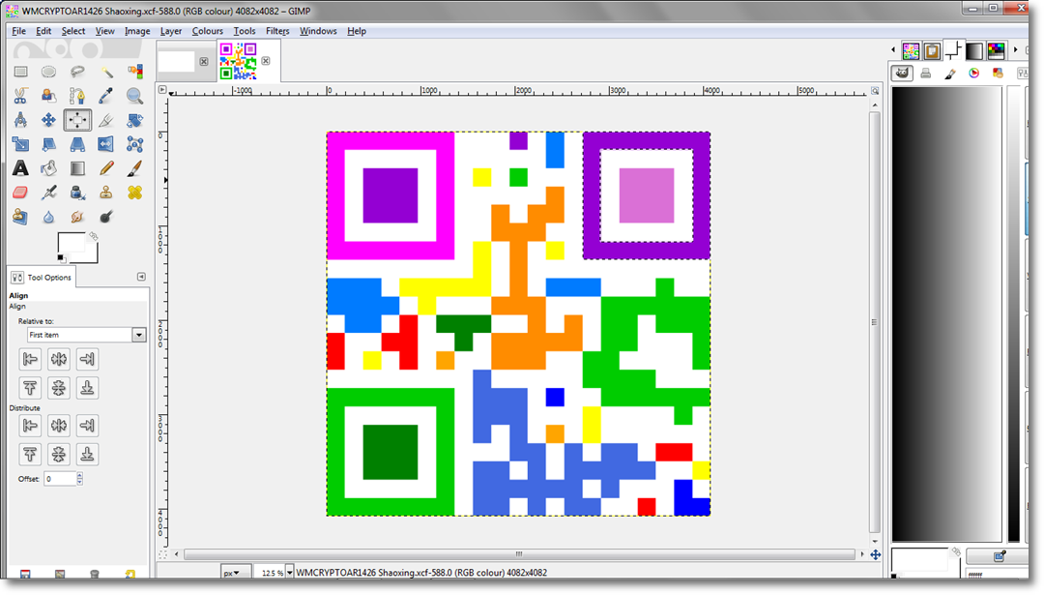Select the Rectangle Select tool
The image size is (1044, 595).
click(20, 72)
